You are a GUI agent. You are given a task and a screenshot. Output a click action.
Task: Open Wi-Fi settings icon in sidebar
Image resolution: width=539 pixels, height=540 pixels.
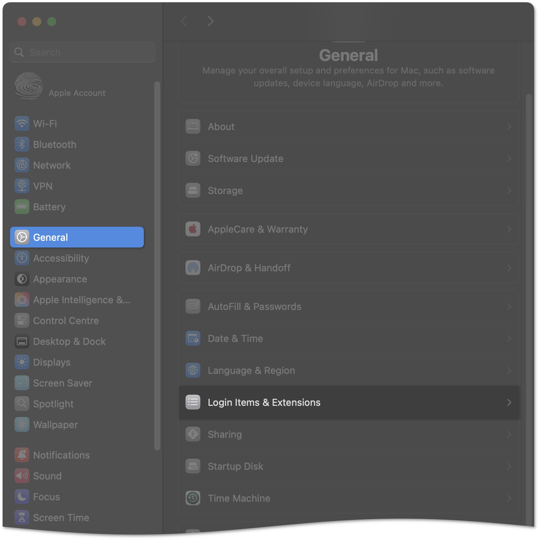[22, 123]
